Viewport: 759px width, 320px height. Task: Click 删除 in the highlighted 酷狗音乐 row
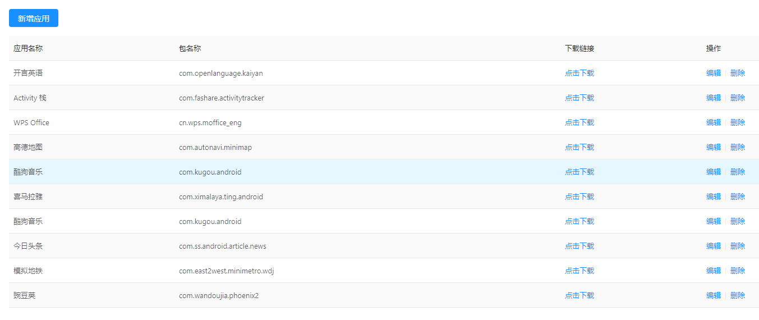coord(738,172)
